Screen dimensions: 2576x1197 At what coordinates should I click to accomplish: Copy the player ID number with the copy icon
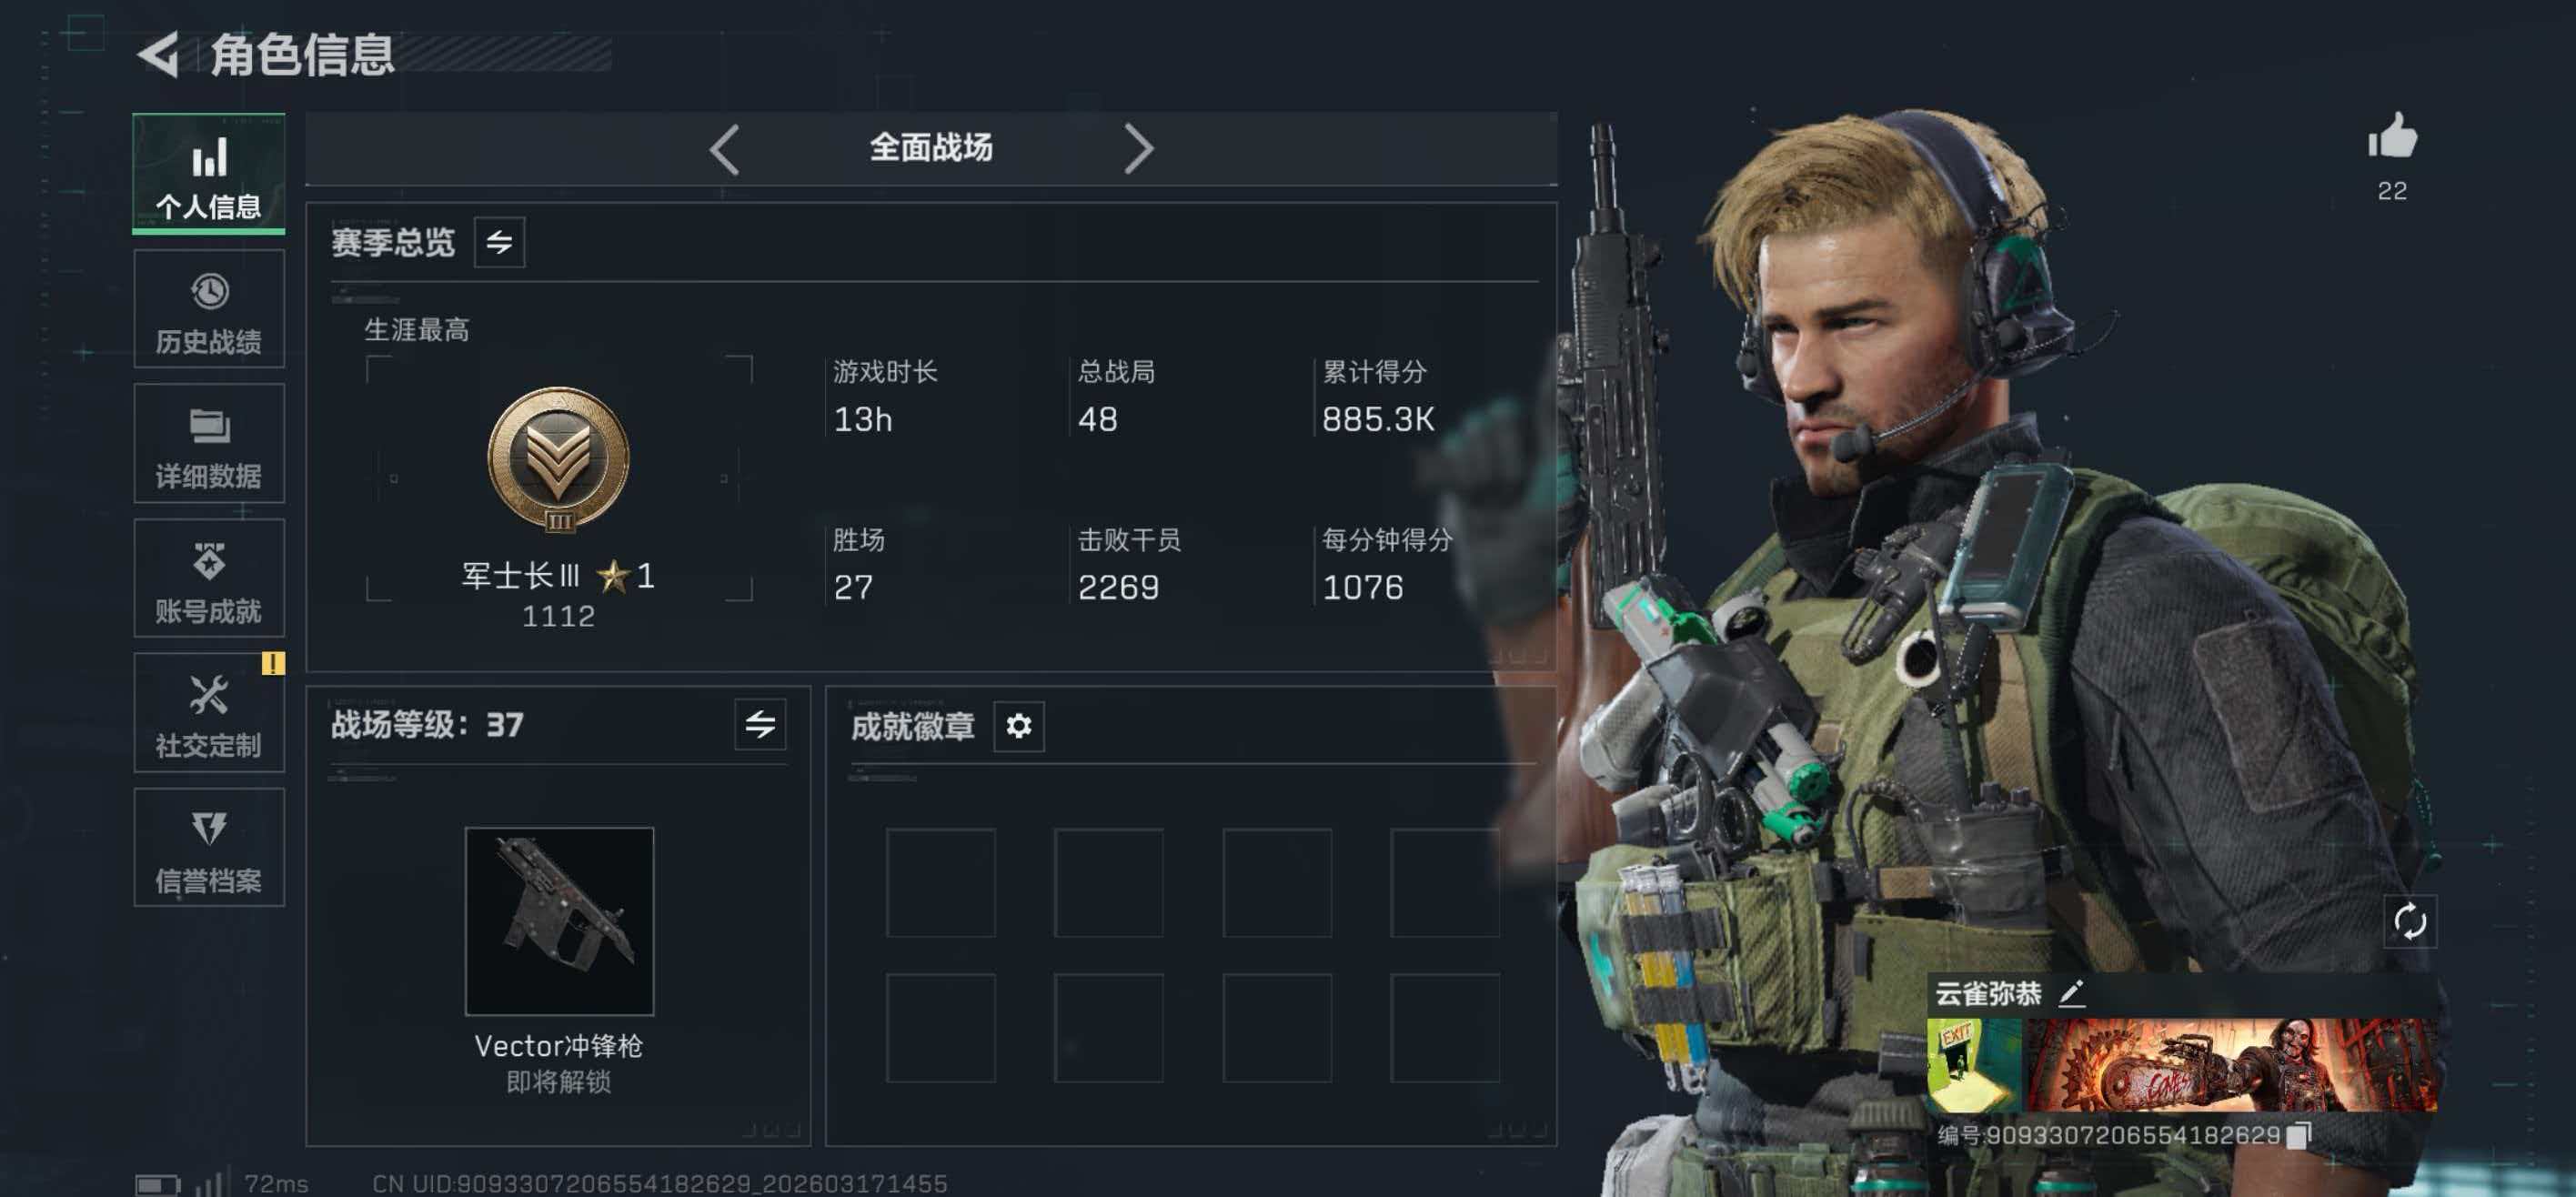2300,1134
